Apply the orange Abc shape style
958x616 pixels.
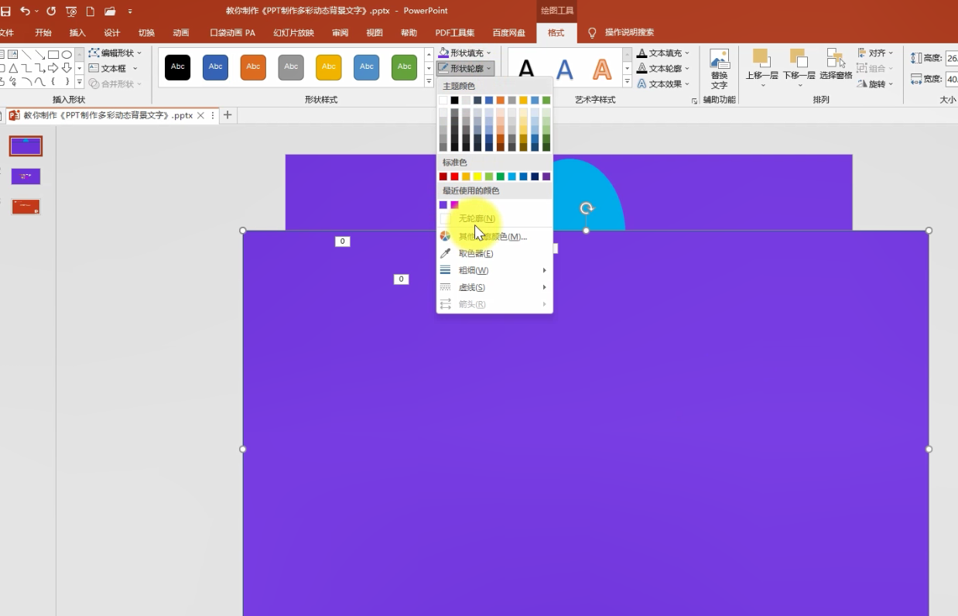point(254,67)
